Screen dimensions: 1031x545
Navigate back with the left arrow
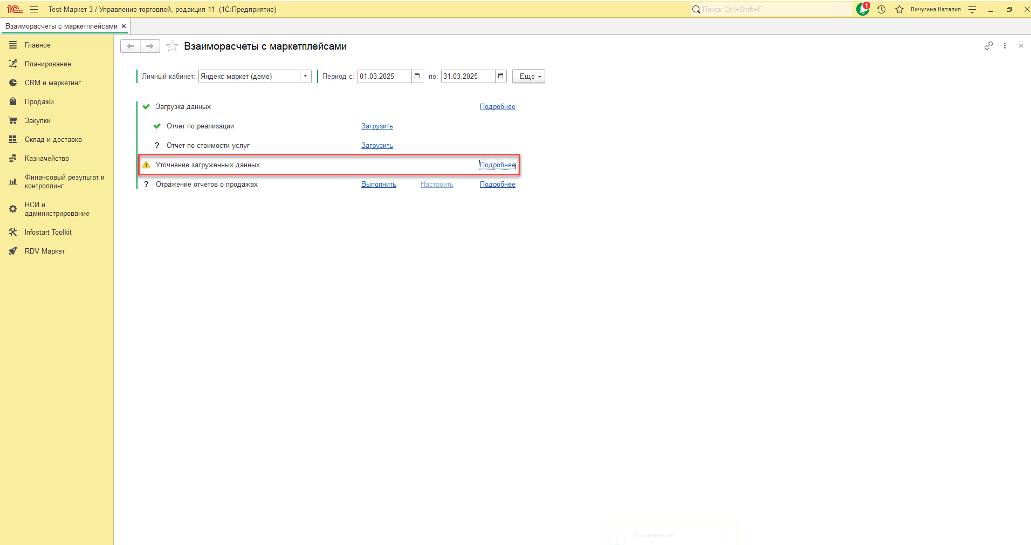130,46
